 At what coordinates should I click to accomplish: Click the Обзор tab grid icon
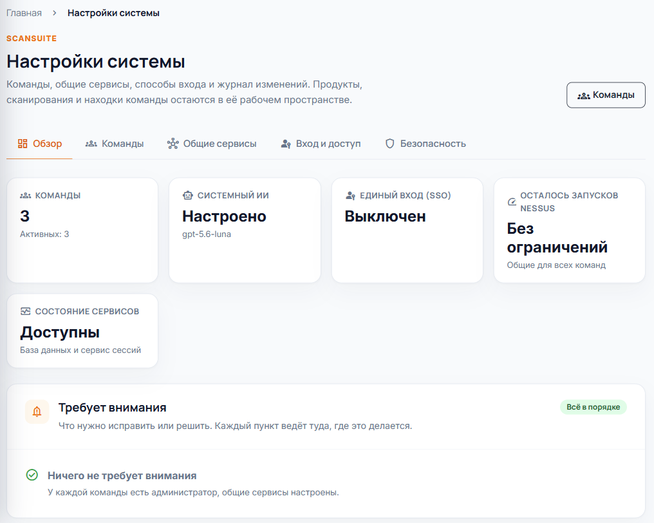(x=23, y=144)
